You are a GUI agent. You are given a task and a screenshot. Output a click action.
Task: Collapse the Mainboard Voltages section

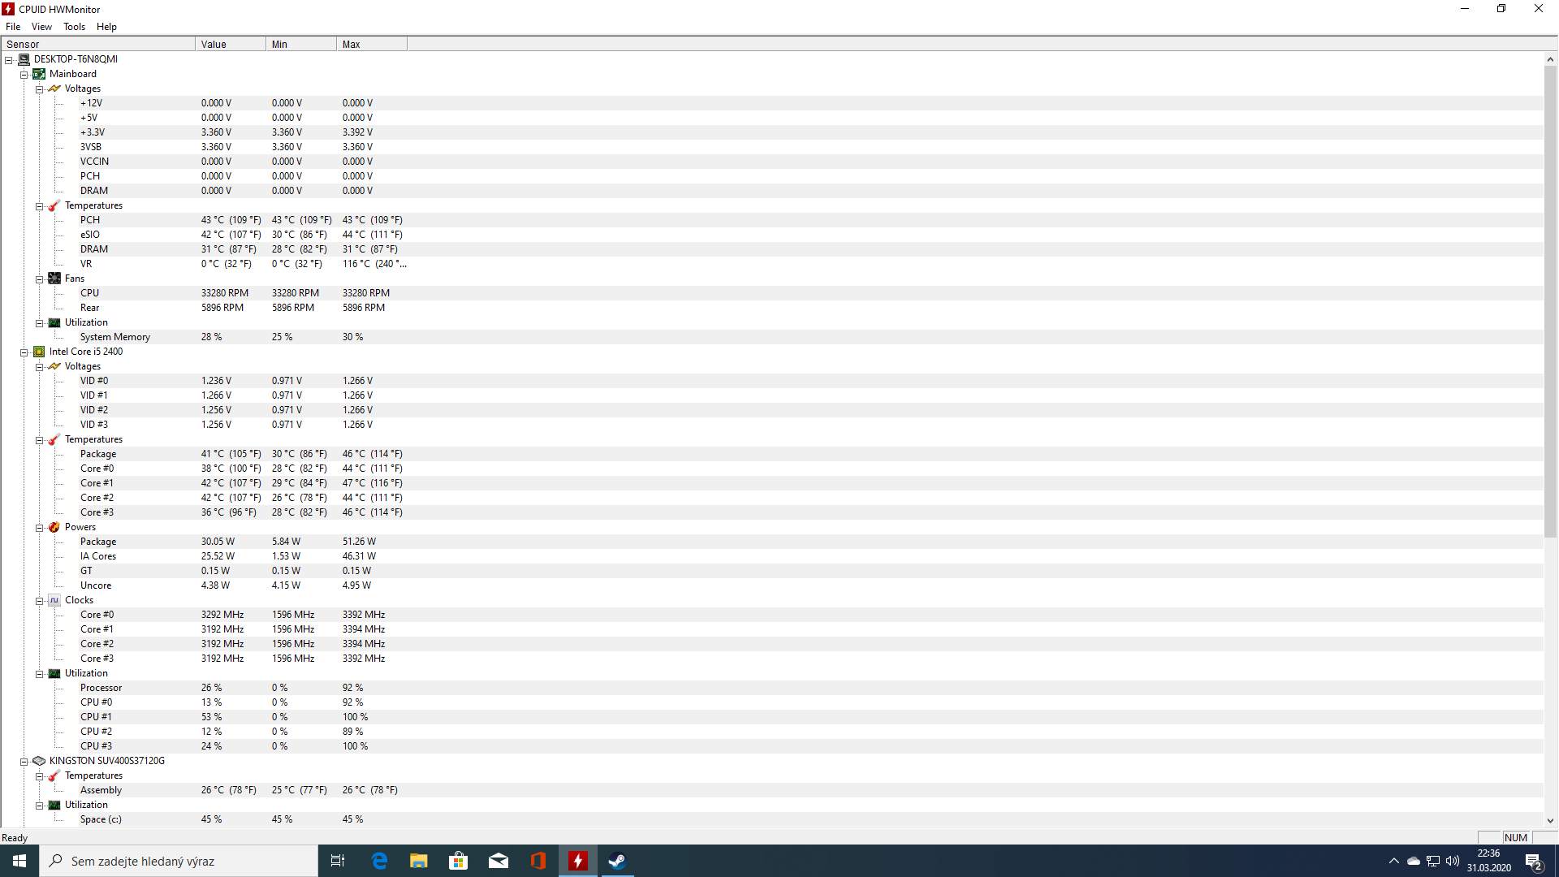pos(39,89)
